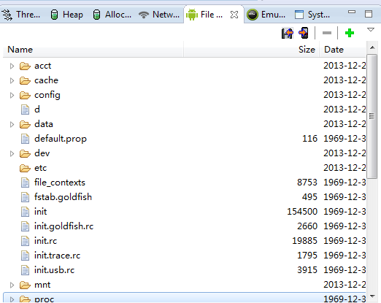
Task: Maximize the view panel
Action: coord(369,14)
